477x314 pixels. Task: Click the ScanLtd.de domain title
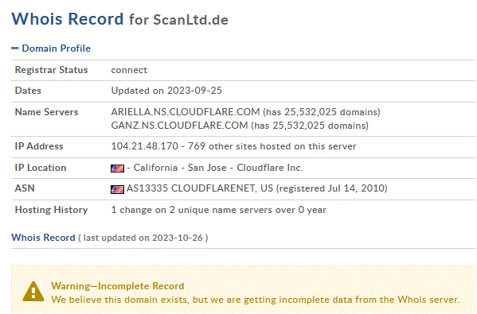[190, 20]
